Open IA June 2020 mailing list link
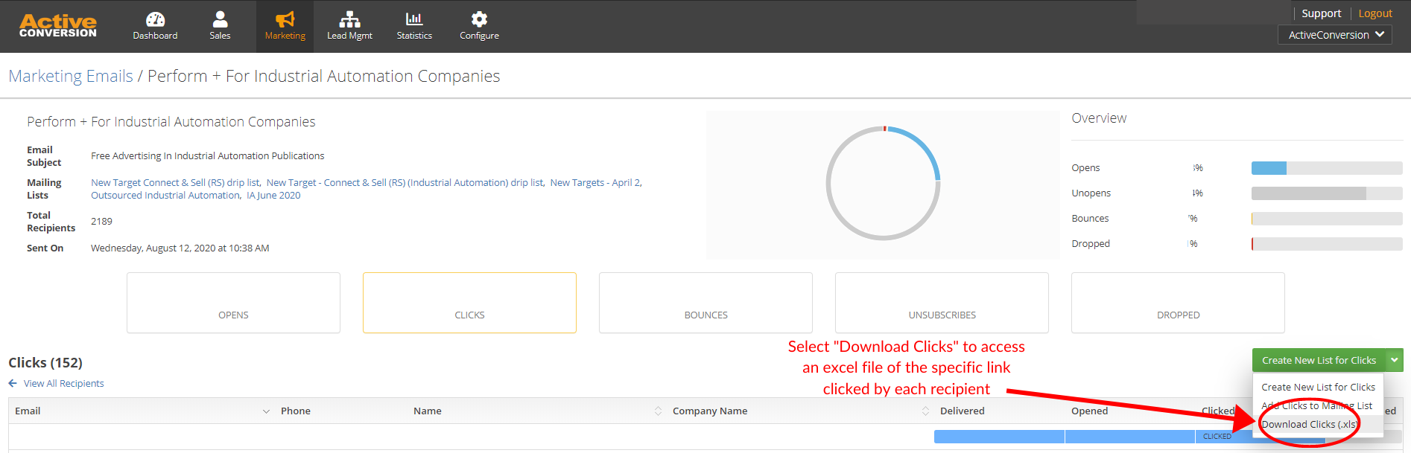Screen dimensions: 1411x453 point(273,195)
